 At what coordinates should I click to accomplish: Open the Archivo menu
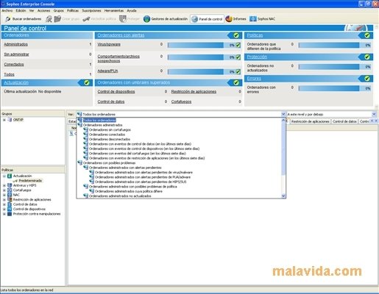(x=7, y=10)
